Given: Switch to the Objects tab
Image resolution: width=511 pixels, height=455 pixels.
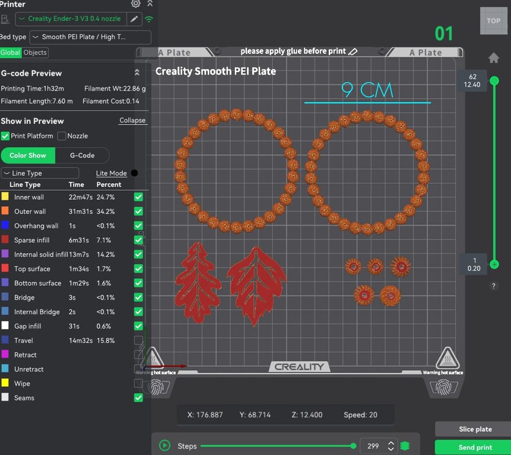Looking at the screenshot, I should point(35,53).
